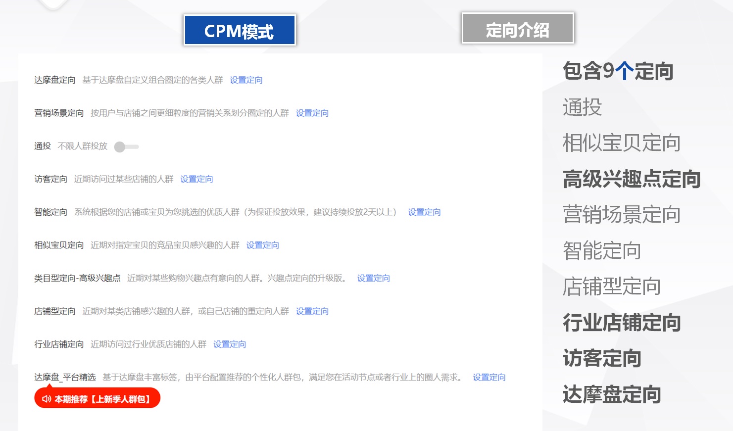
Task: Select the 店铺型定向 row label
Action: [x=55, y=311]
